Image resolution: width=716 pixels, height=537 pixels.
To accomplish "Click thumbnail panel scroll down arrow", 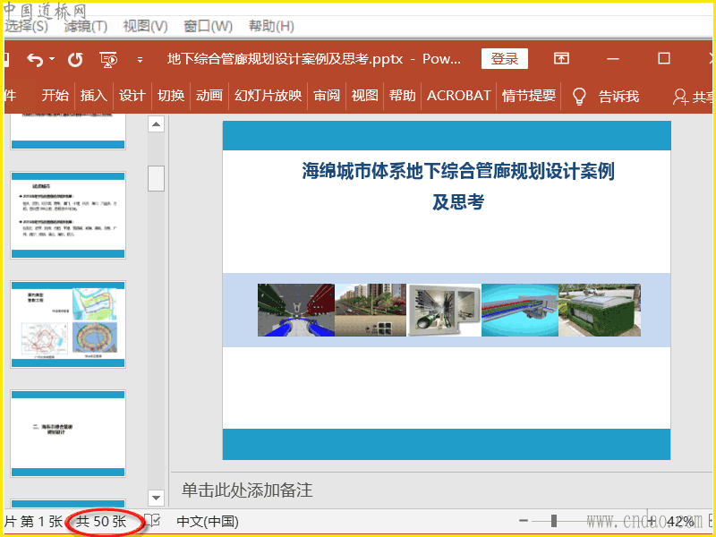I will tap(156, 498).
